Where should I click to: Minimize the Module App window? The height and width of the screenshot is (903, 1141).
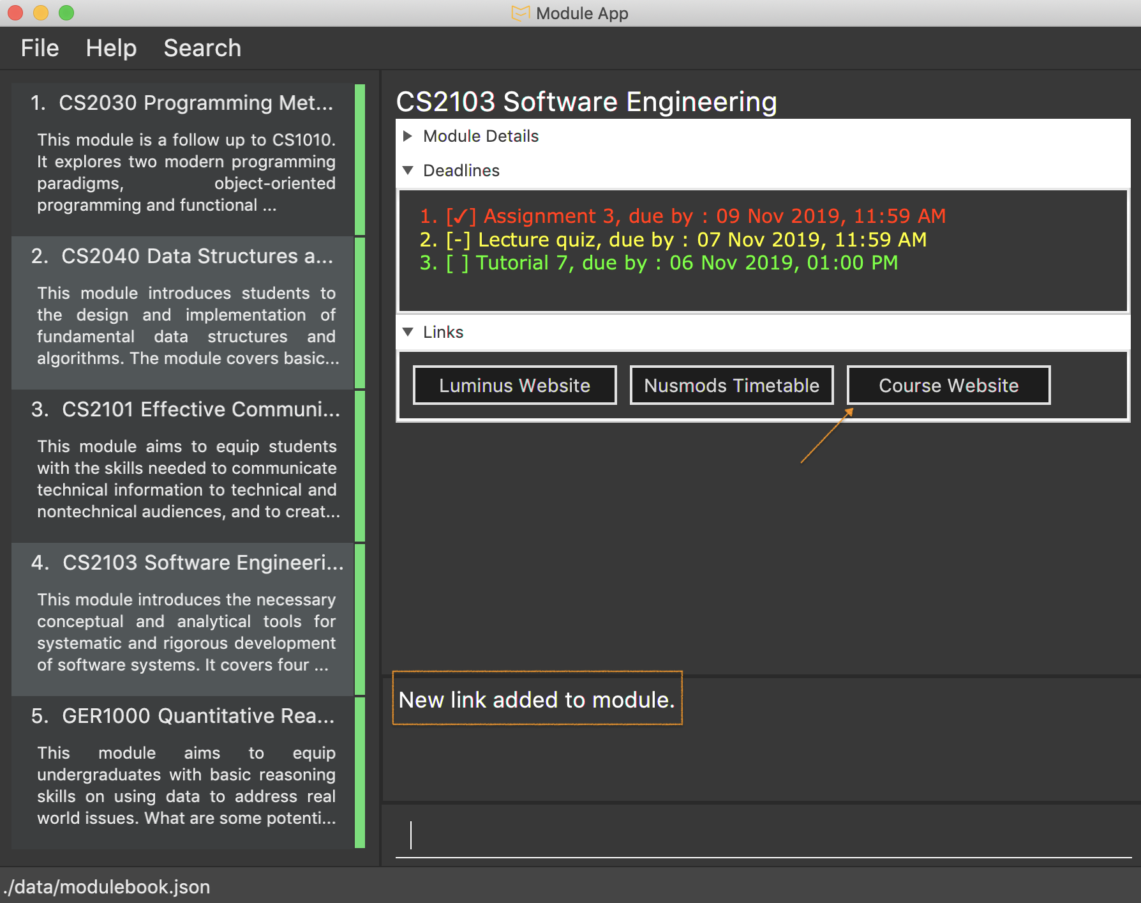pos(41,13)
